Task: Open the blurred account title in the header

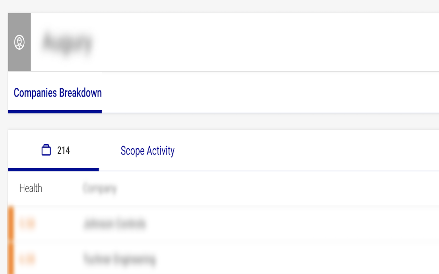Action: pyautogui.click(x=67, y=42)
